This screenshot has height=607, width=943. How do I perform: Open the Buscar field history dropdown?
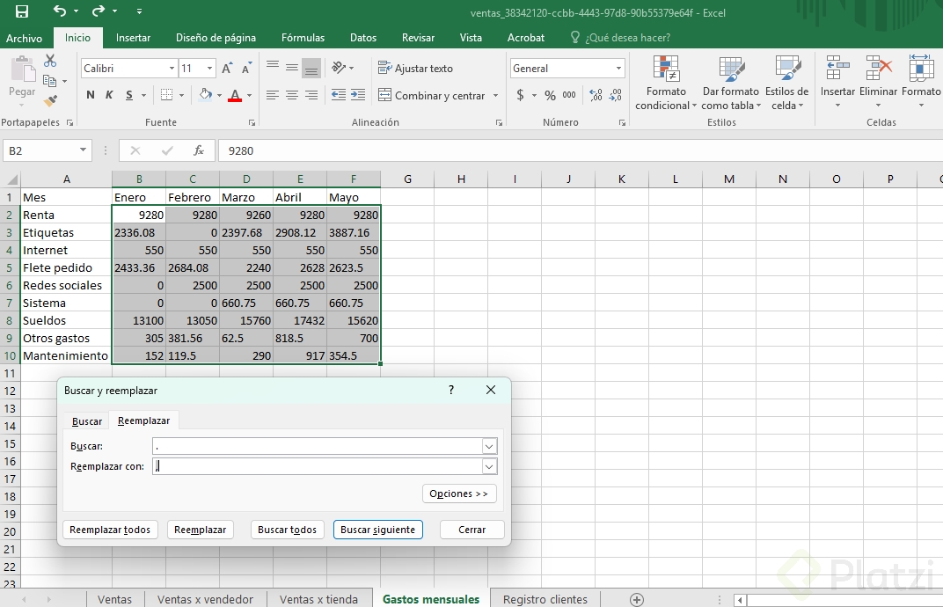[x=489, y=446]
